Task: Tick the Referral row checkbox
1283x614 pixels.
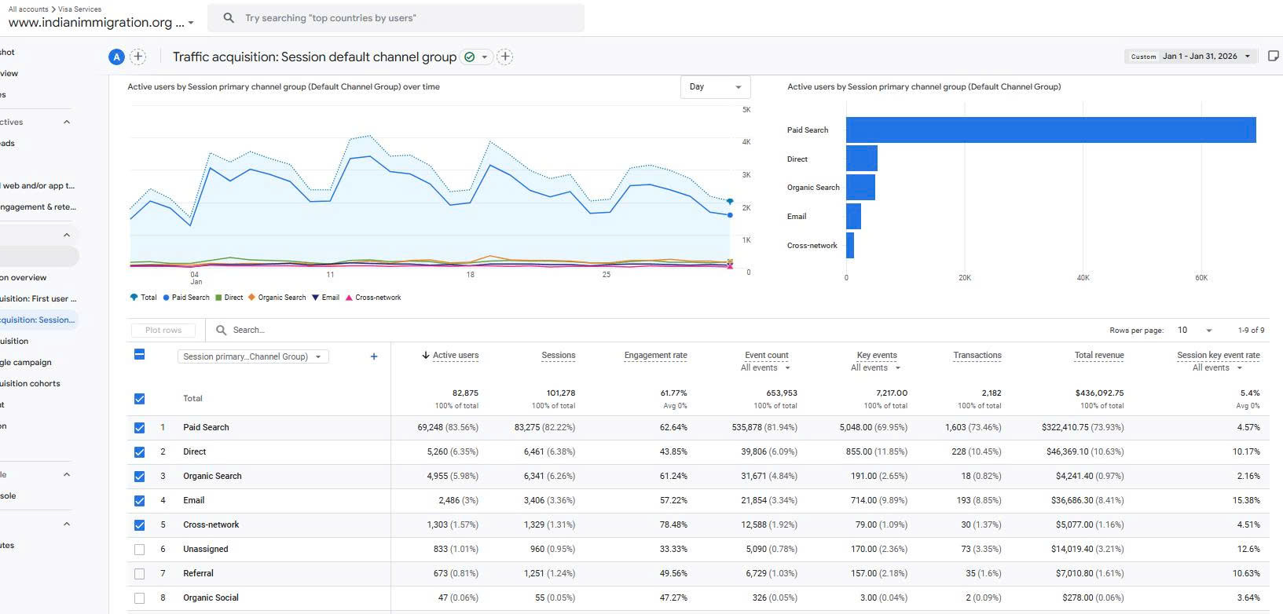Action: point(139,574)
